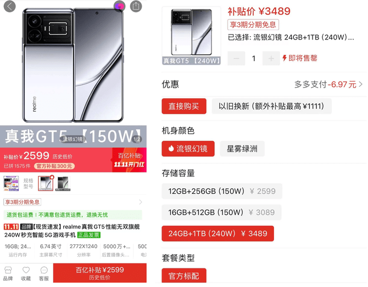This screenshot has height=287, width=368.
Task: Increase quantity with plus button
Action: point(271,58)
